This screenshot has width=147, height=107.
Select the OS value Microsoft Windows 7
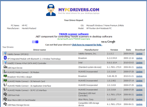105,25
